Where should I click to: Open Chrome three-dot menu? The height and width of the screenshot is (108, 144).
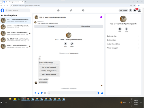pyautogui.click(x=142, y=6)
